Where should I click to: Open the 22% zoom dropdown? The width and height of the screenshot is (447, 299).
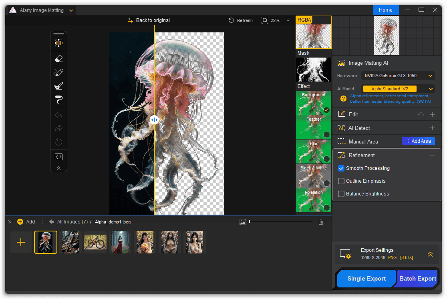click(288, 20)
